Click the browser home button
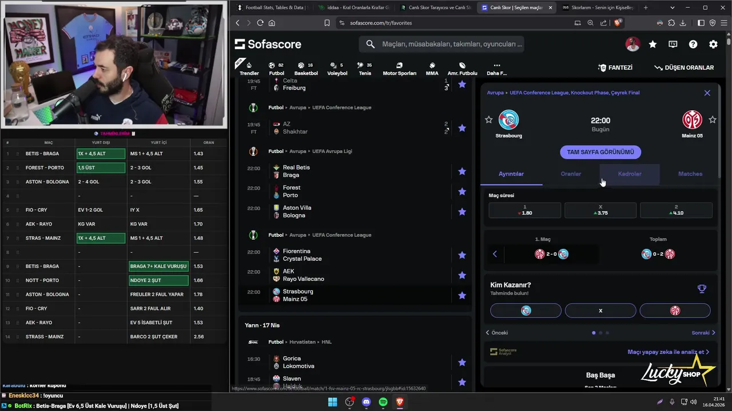The image size is (732, 411). click(272, 23)
